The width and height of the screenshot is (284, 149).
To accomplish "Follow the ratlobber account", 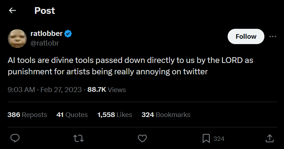I will coord(246,36).
